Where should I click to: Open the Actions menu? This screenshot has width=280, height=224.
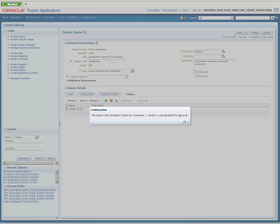(x=73, y=101)
